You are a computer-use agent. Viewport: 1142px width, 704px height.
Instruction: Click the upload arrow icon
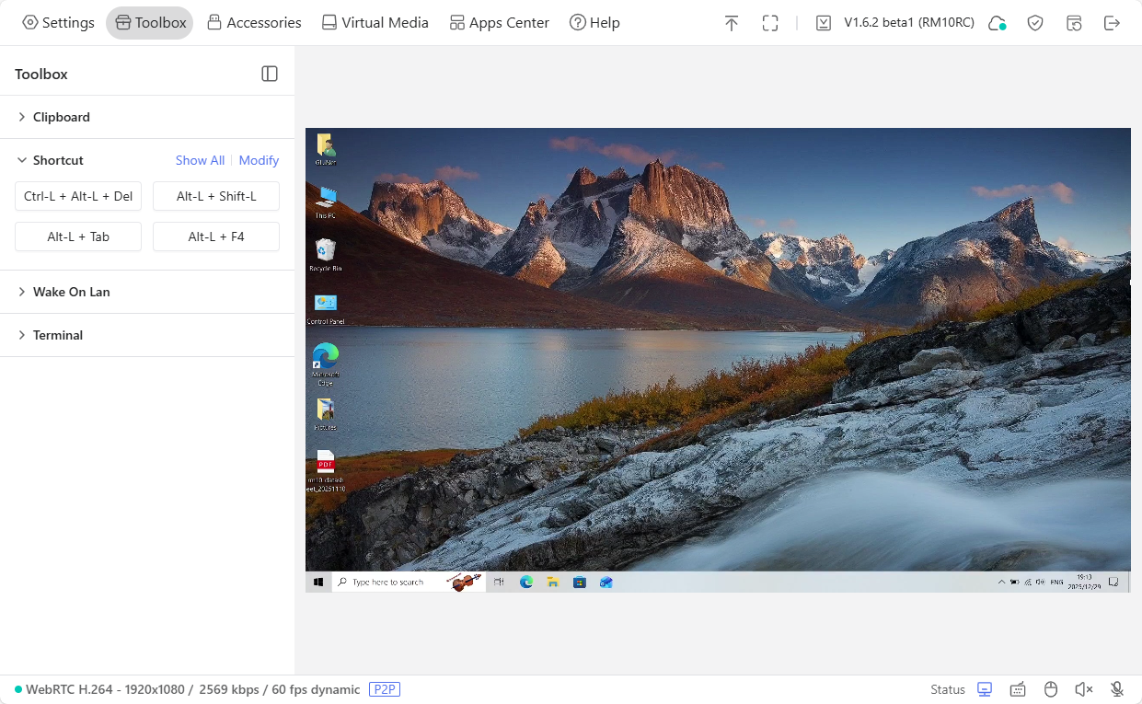pos(731,22)
